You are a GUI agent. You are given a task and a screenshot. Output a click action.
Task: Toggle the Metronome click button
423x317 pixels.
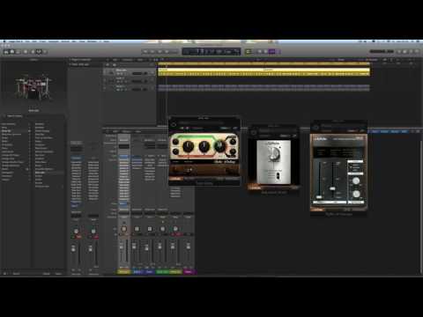tap(278, 52)
